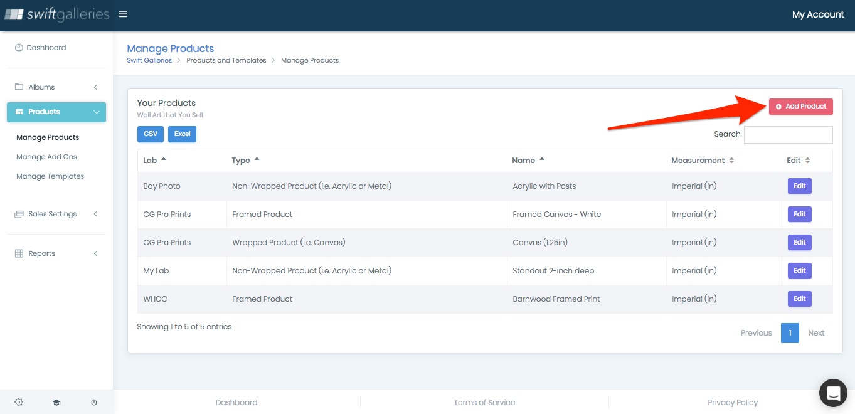Open the chat support bubble
Viewport: 855px width, 414px height.
pyautogui.click(x=833, y=393)
